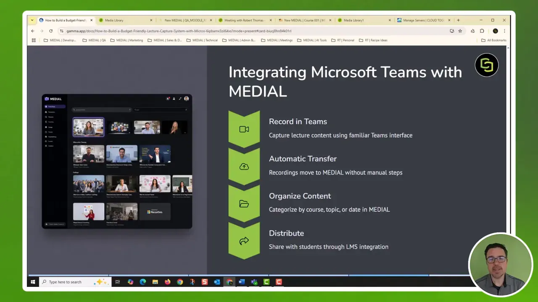Click the Automatic Transfer cloud upload icon
This screenshot has width=538, height=302.
pos(244,167)
